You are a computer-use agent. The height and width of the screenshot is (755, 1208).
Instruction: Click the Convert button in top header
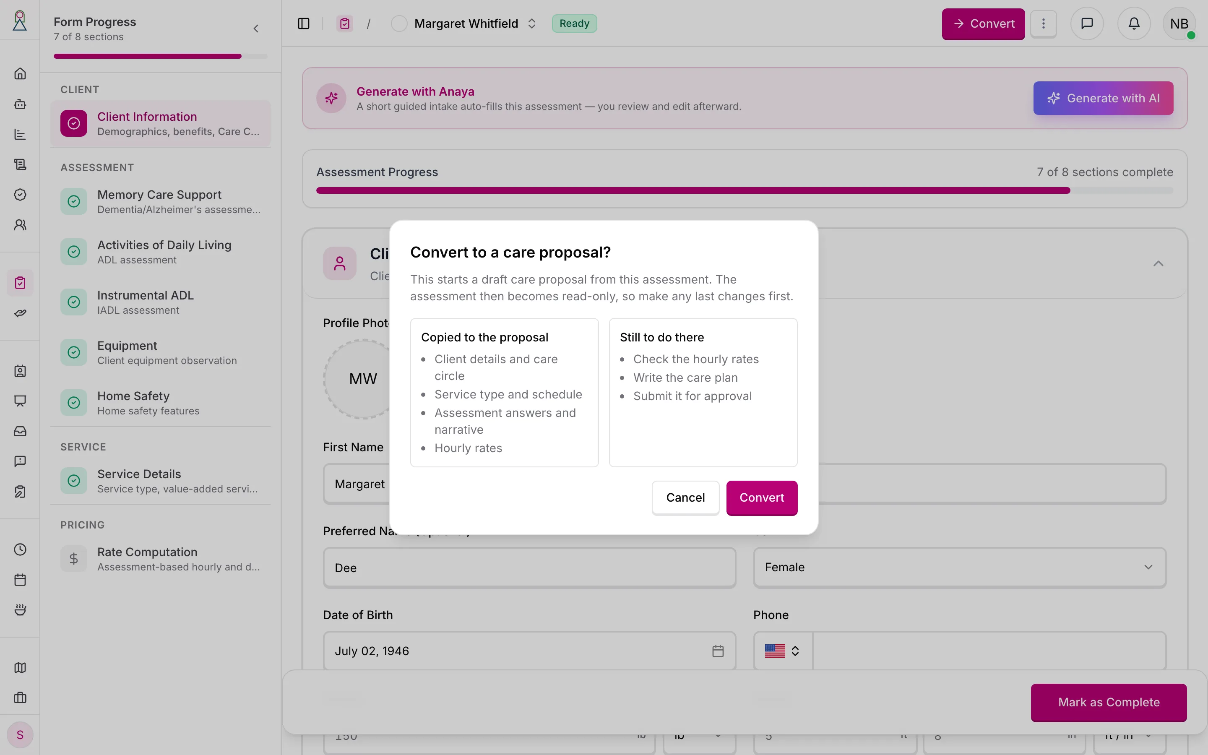point(983,23)
